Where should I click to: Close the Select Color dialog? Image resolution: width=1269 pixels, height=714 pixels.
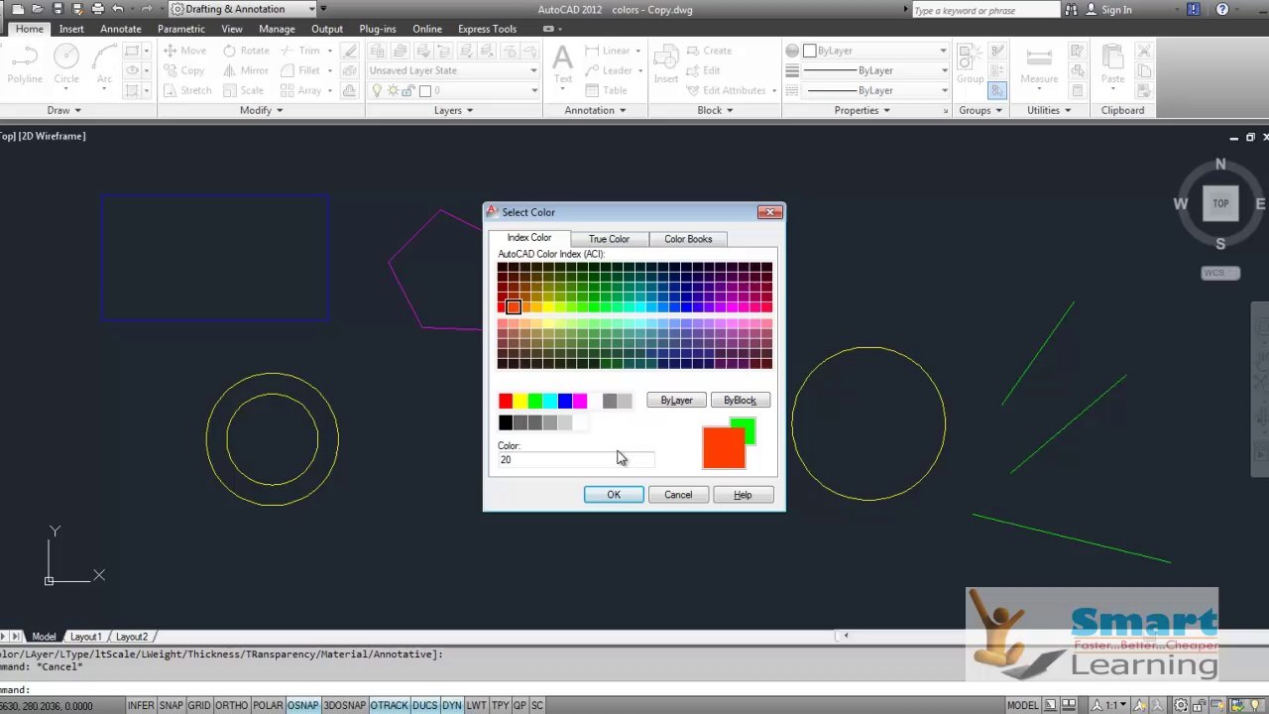pos(770,212)
